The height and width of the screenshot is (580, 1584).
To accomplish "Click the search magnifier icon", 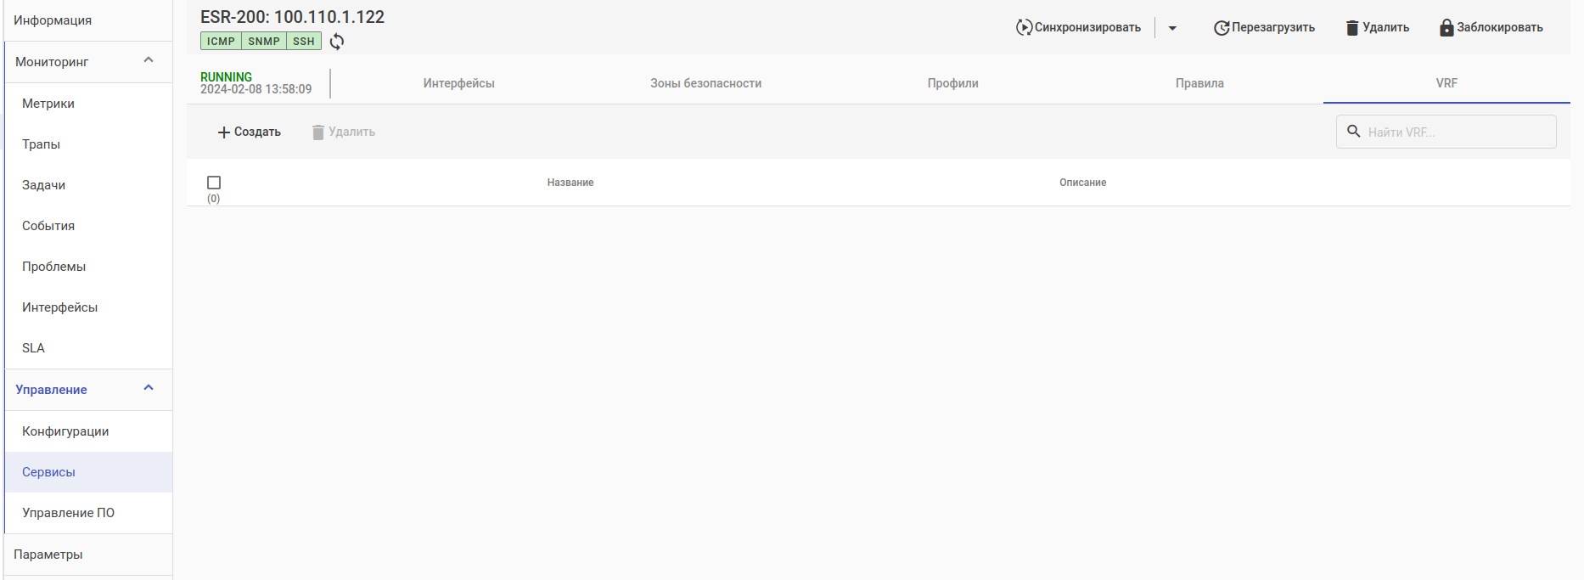I will [1354, 131].
